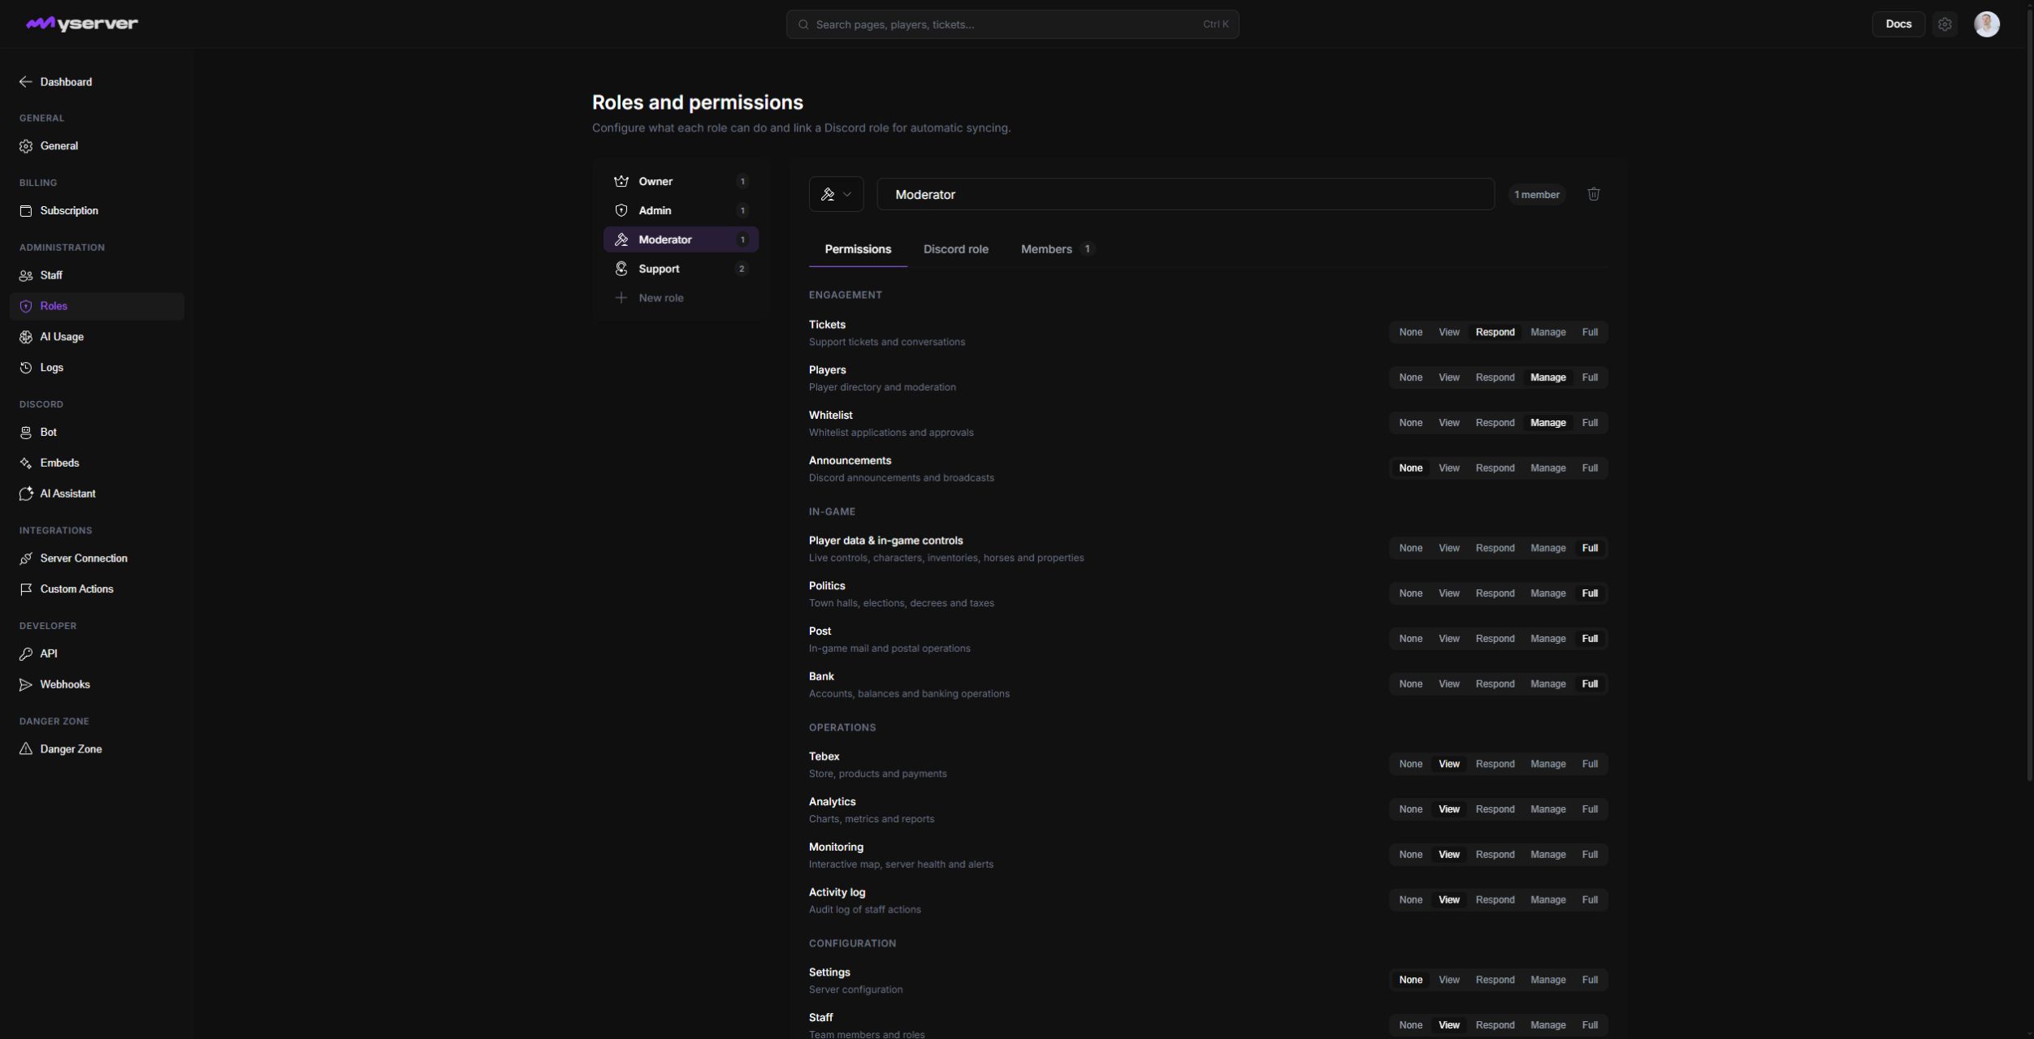
Task: Select the Admin role
Action: click(681, 210)
